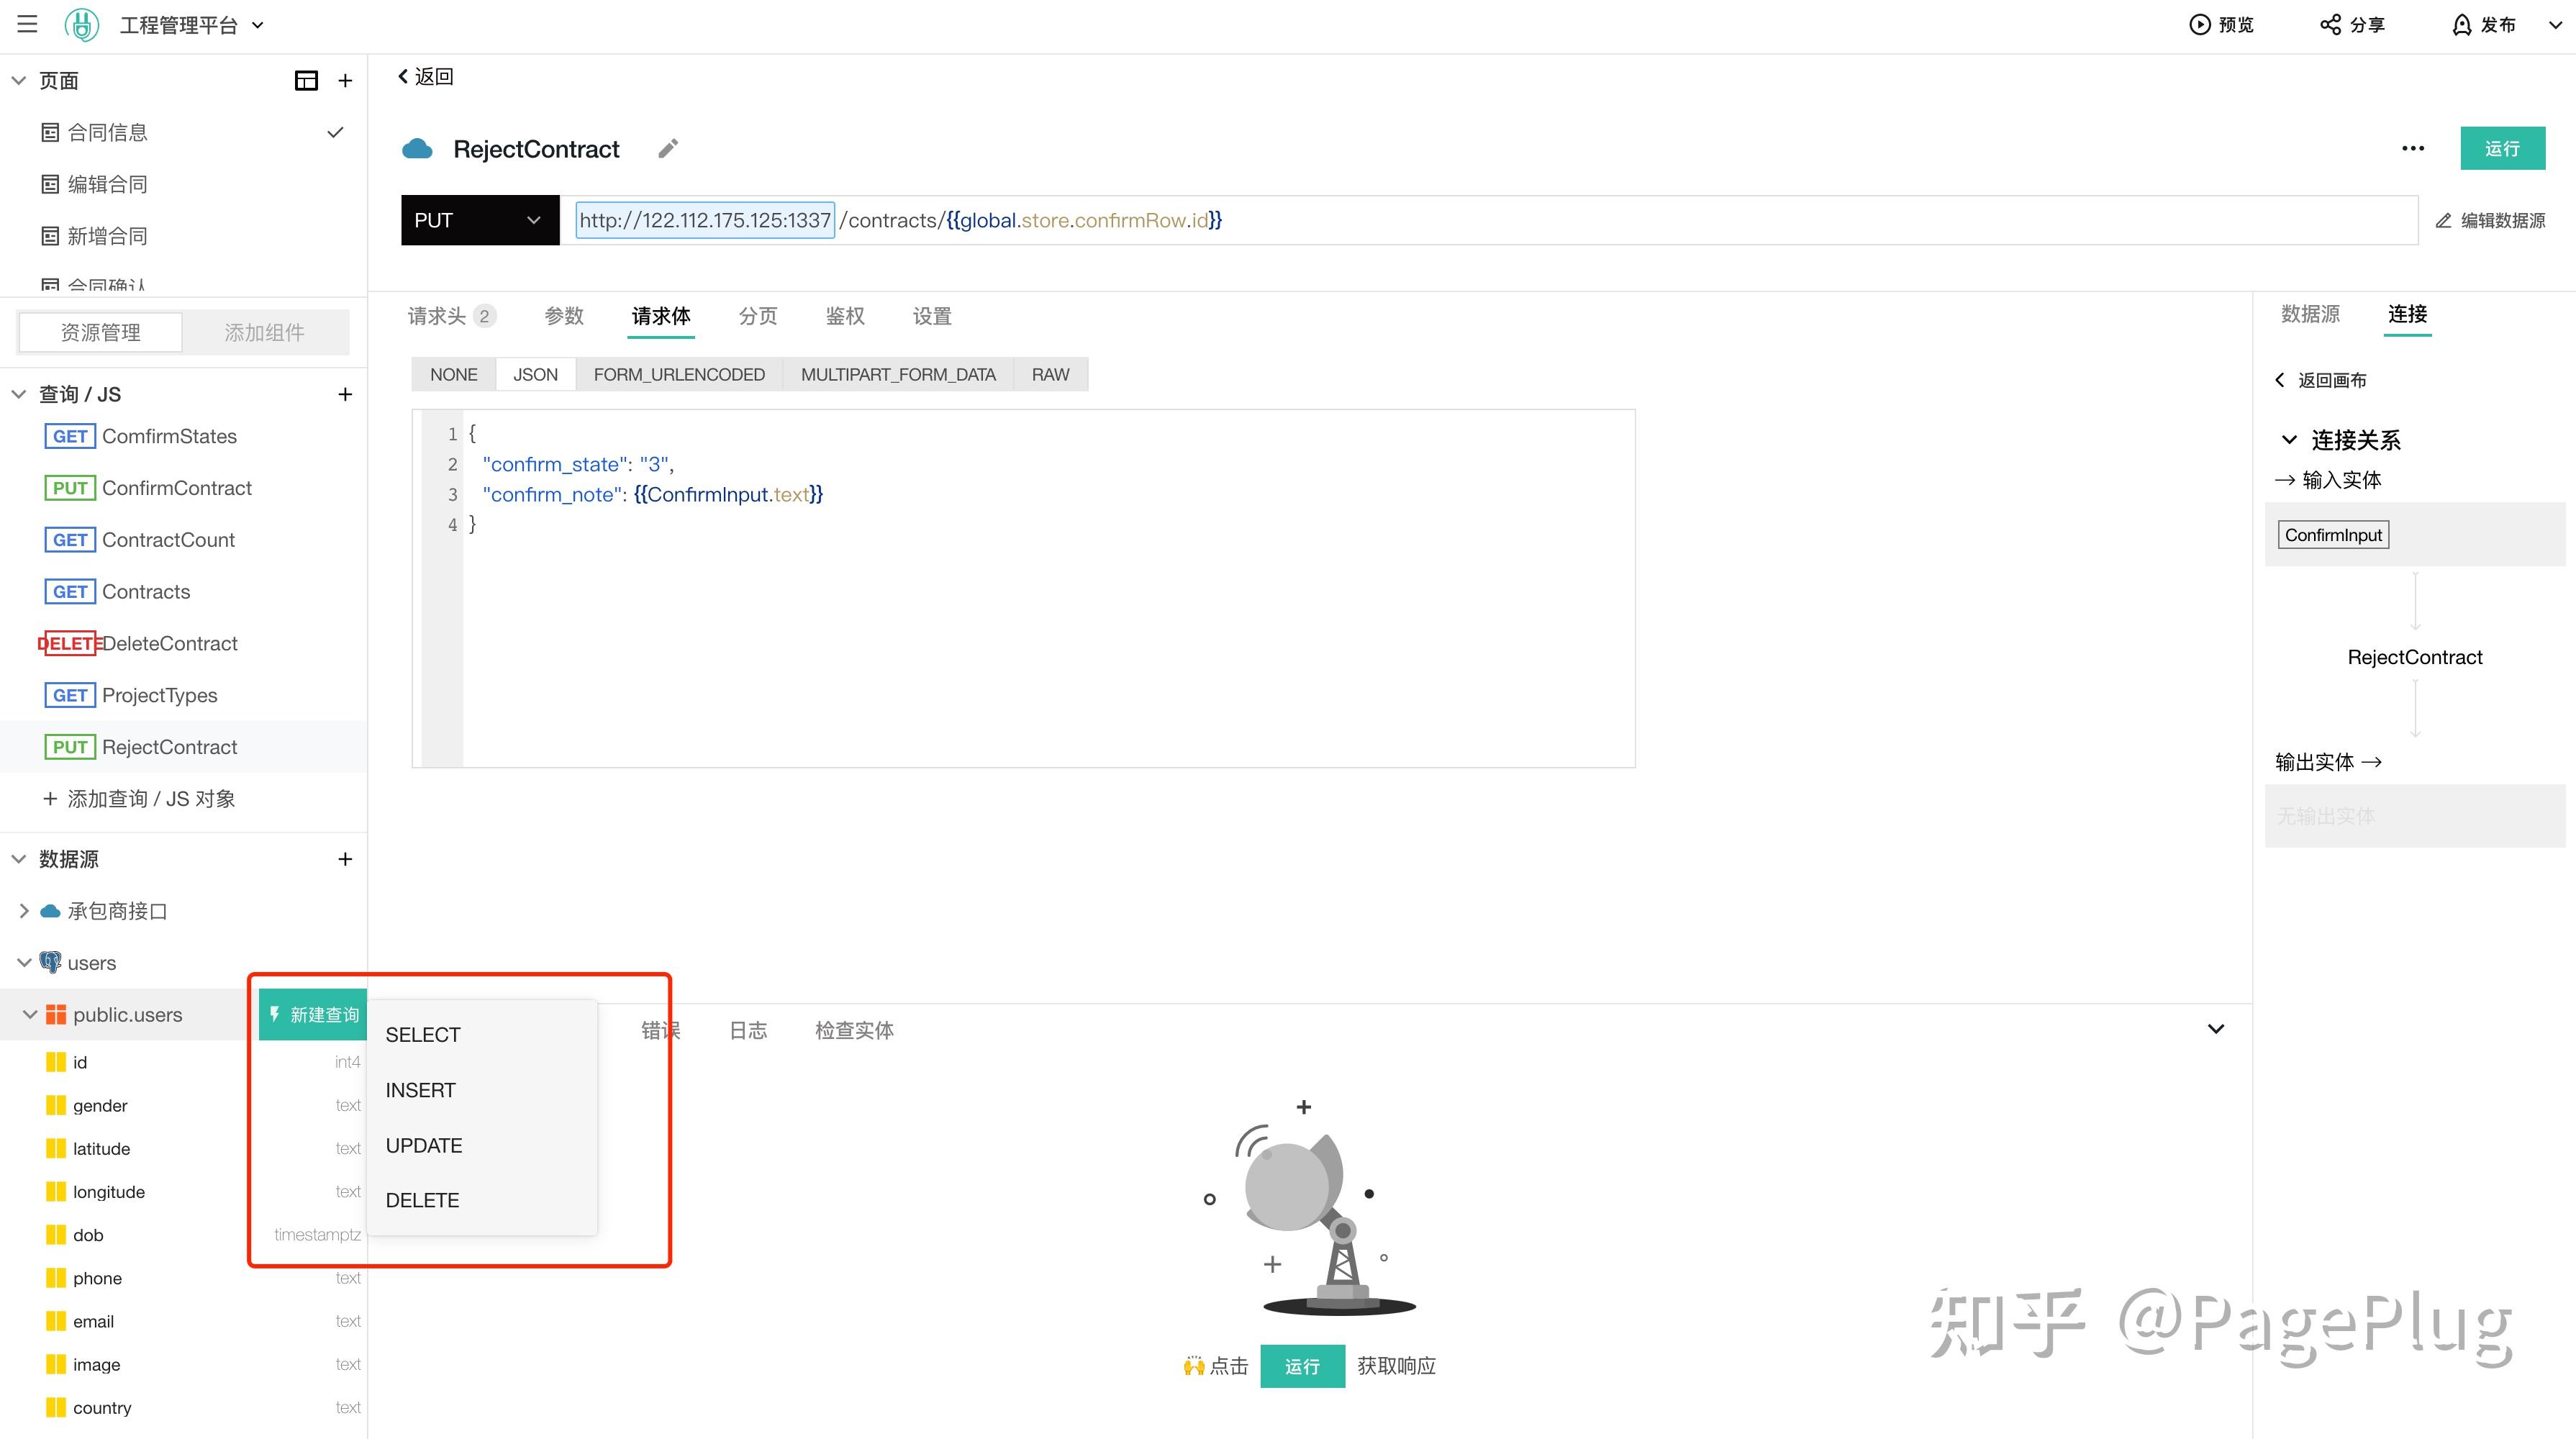The image size is (2576, 1439).
Task: Add a datasource with the 数据源 plus icon
Action: click(345, 859)
